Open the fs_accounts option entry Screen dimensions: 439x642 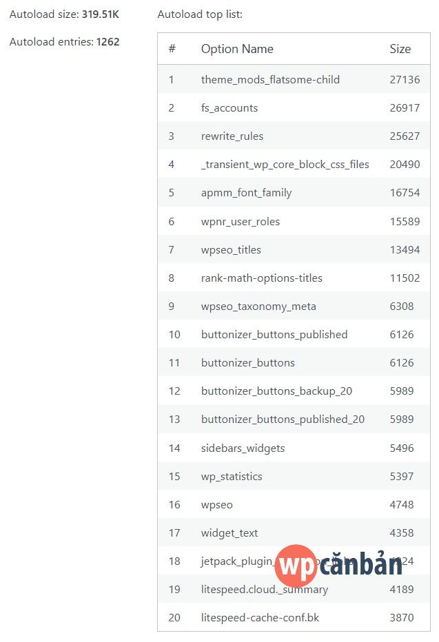pyautogui.click(x=228, y=107)
